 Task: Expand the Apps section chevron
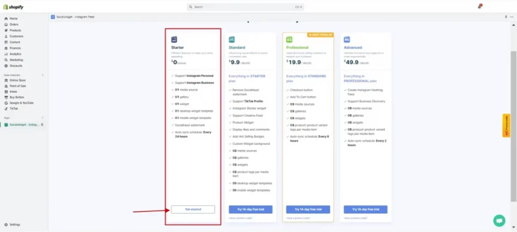pos(42,118)
